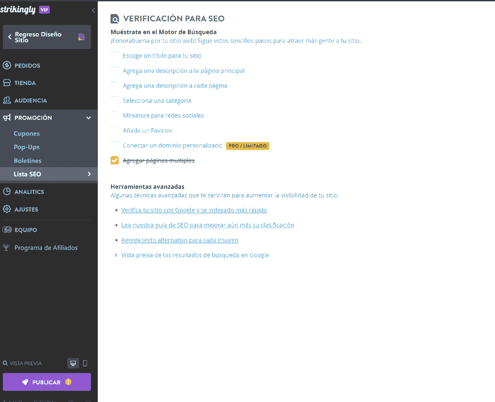Click the PRO / LIMITADO badge
This screenshot has height=402, width=495.
247,146
